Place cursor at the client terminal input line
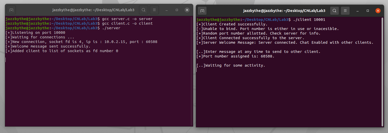The image size is (388, 133). tap(197, 70)
